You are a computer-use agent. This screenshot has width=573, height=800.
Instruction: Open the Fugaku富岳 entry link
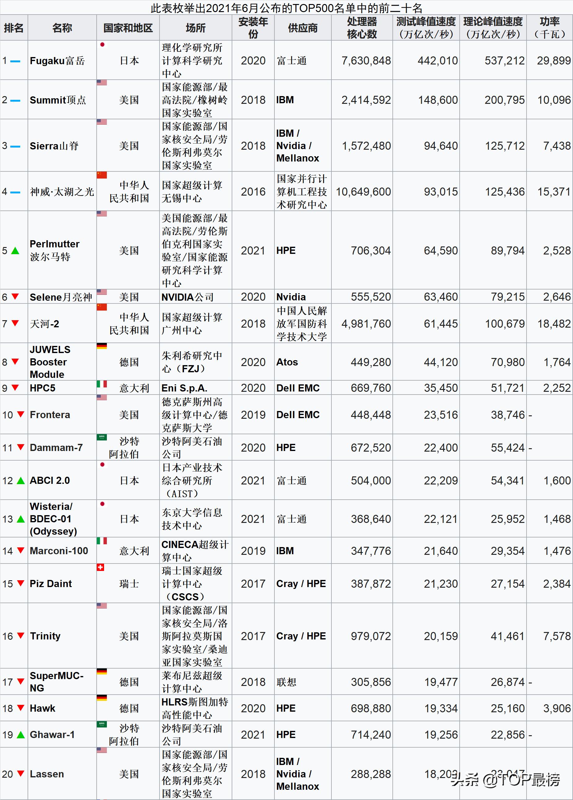[x=56, y=60]
